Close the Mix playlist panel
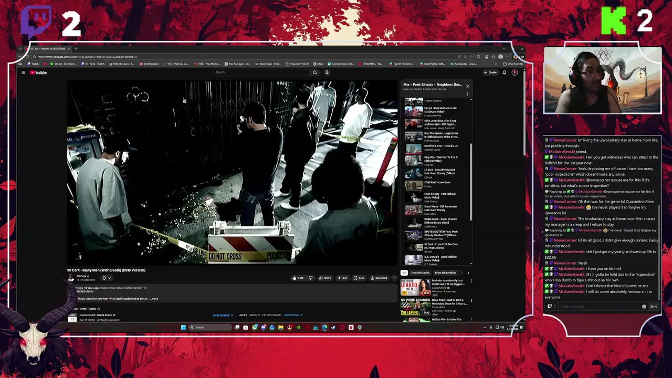Image resolution: width=672 pixels, height=378 pixels. coord(467,86)
